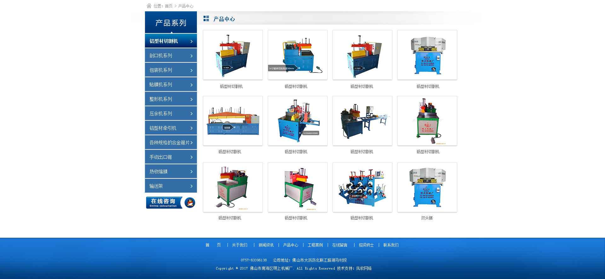This screenshot has height=279, width=605.
Task: Click the grid icon beside 产品中心 heading
Action: [x=206, y=19]
